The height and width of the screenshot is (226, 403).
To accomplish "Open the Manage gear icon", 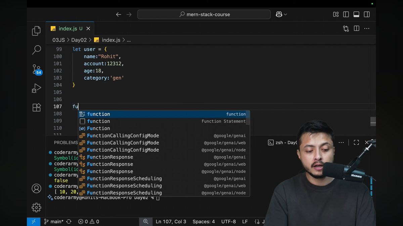I will 36,208.
